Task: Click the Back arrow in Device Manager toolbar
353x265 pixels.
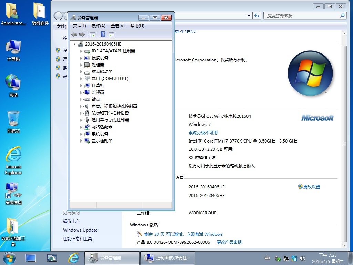Action: pos(74,35)
